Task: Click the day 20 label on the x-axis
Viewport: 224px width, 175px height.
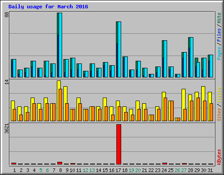Action: 138,170
